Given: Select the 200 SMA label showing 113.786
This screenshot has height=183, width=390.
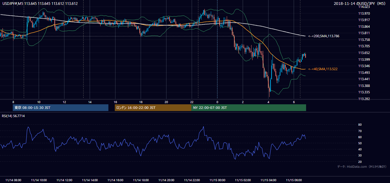Looking at the screenshot, I should click(x=323, y=36).
